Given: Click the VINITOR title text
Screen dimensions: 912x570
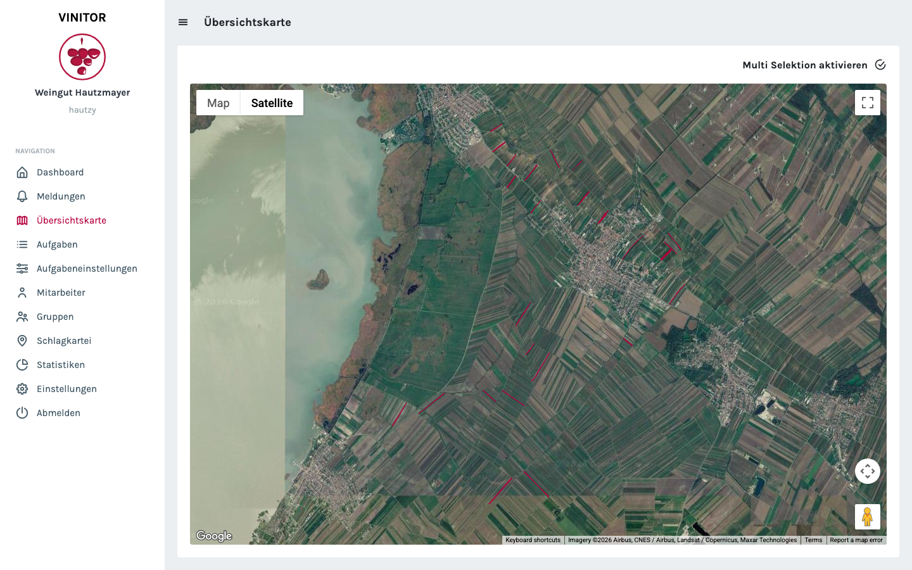Looking at the screenshot, I should 82,18.
